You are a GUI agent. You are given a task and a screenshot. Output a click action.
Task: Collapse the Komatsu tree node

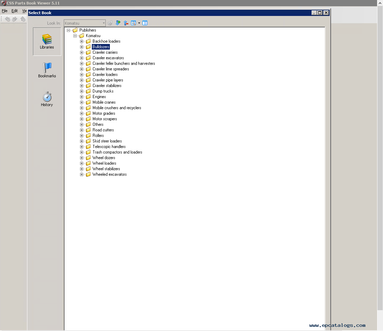click(x=75, y=36)
